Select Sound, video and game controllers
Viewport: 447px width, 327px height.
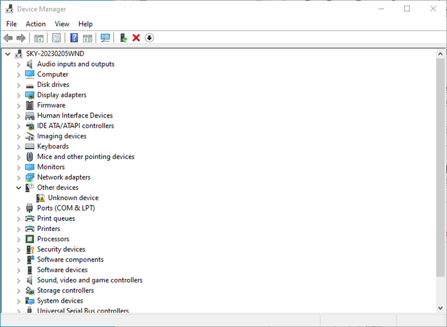89,280
